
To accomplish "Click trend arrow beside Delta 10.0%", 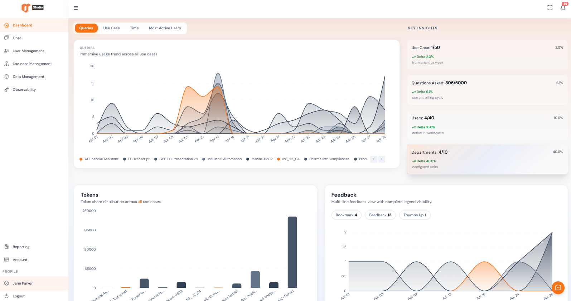I will 413,127.
